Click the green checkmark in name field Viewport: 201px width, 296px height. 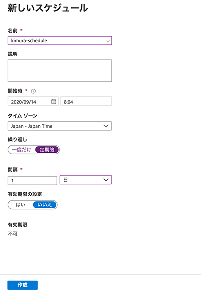108,41
